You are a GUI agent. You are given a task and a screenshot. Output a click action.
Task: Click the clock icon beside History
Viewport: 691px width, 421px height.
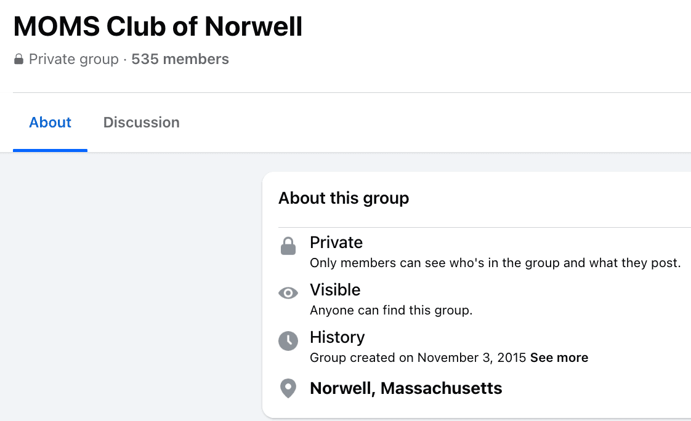(288, 340)
